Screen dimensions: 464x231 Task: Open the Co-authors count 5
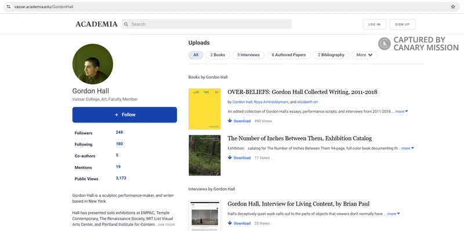coord(117,155)
